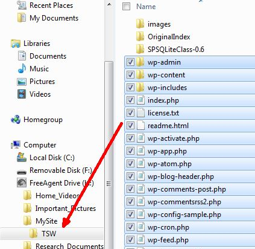
Task: Open Computer node in navigation tree
Action: [40, 145]
